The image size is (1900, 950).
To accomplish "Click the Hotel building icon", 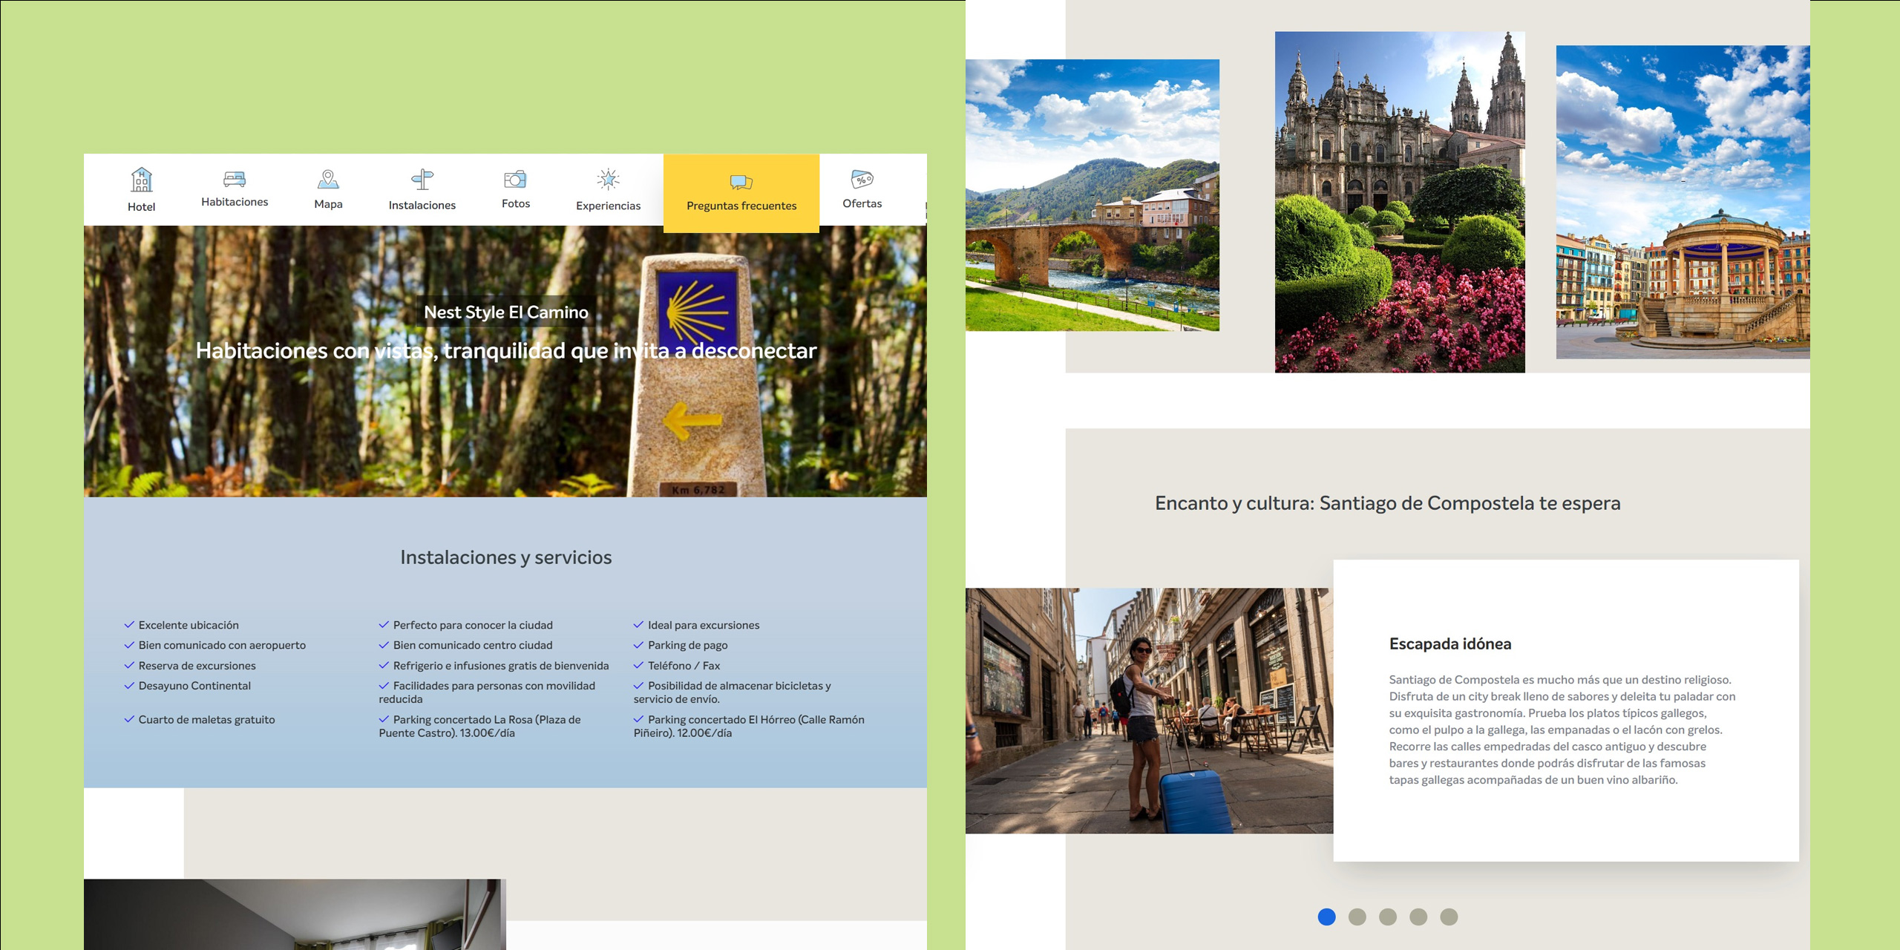I will 141,180.
